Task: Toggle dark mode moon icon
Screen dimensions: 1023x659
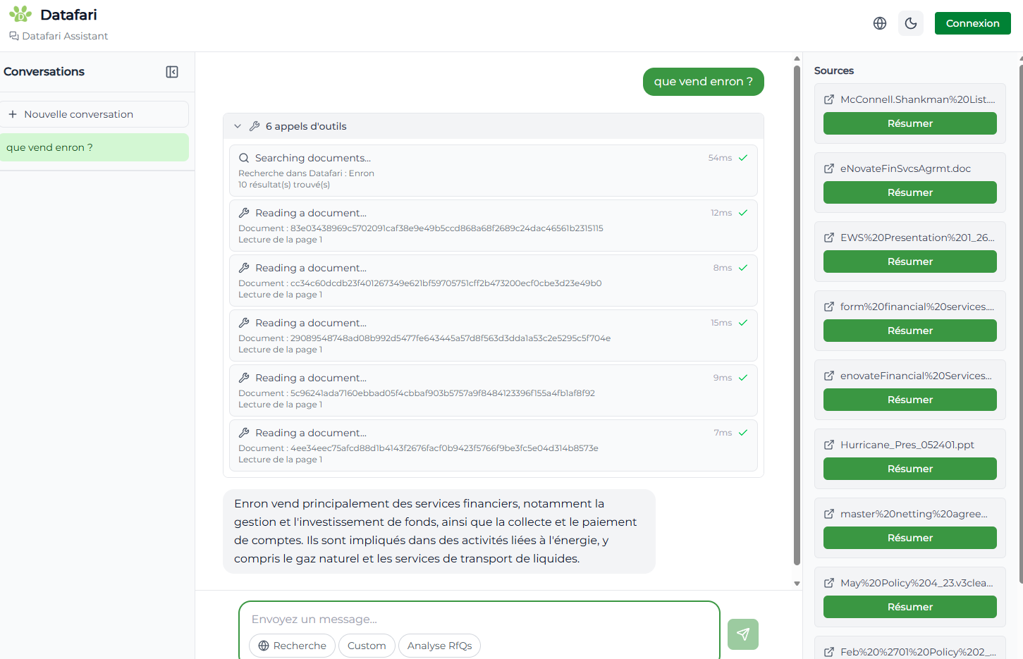Action: point(911,23)
